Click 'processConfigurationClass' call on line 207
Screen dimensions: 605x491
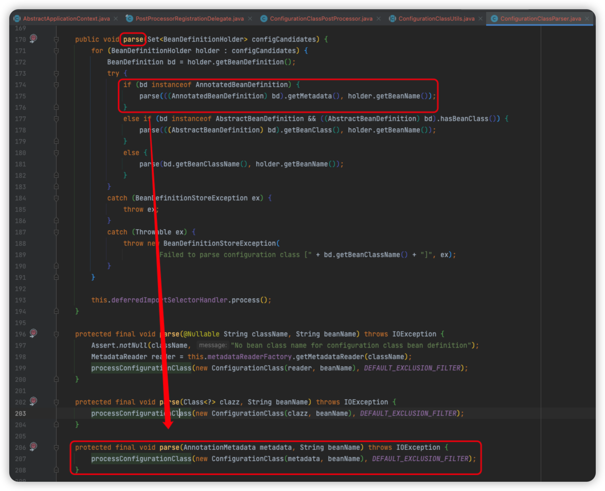[x=141, y=459]
